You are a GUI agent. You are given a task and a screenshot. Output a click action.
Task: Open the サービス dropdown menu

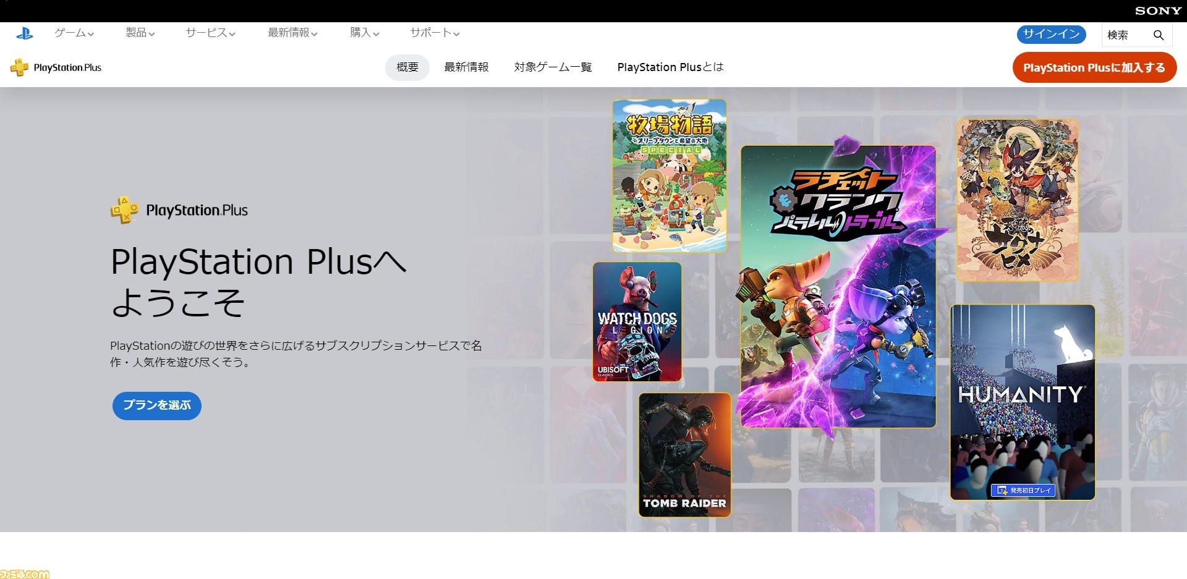coord(210,33)
